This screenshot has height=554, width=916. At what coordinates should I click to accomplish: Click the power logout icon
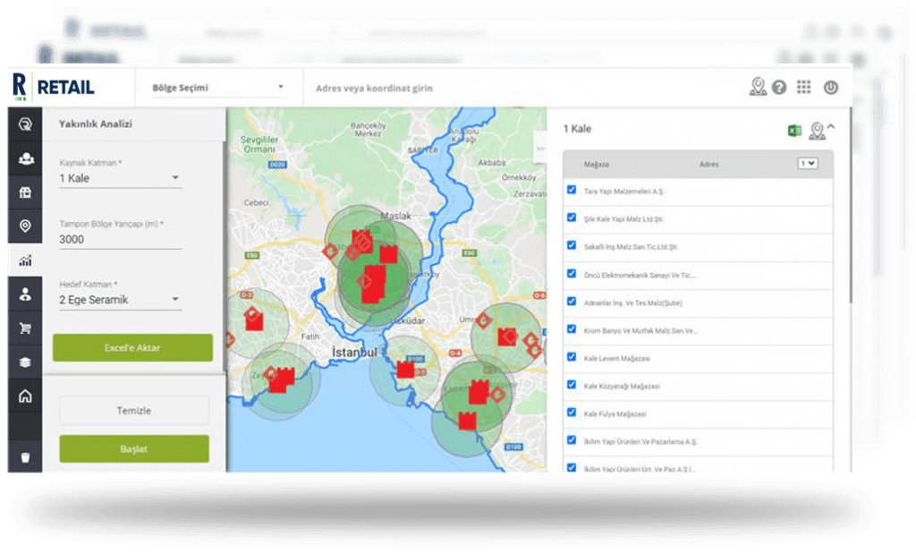pos(831,88)
